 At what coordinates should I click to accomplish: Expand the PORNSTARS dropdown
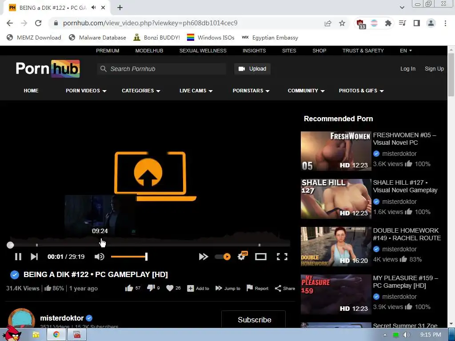click(251, 91)
